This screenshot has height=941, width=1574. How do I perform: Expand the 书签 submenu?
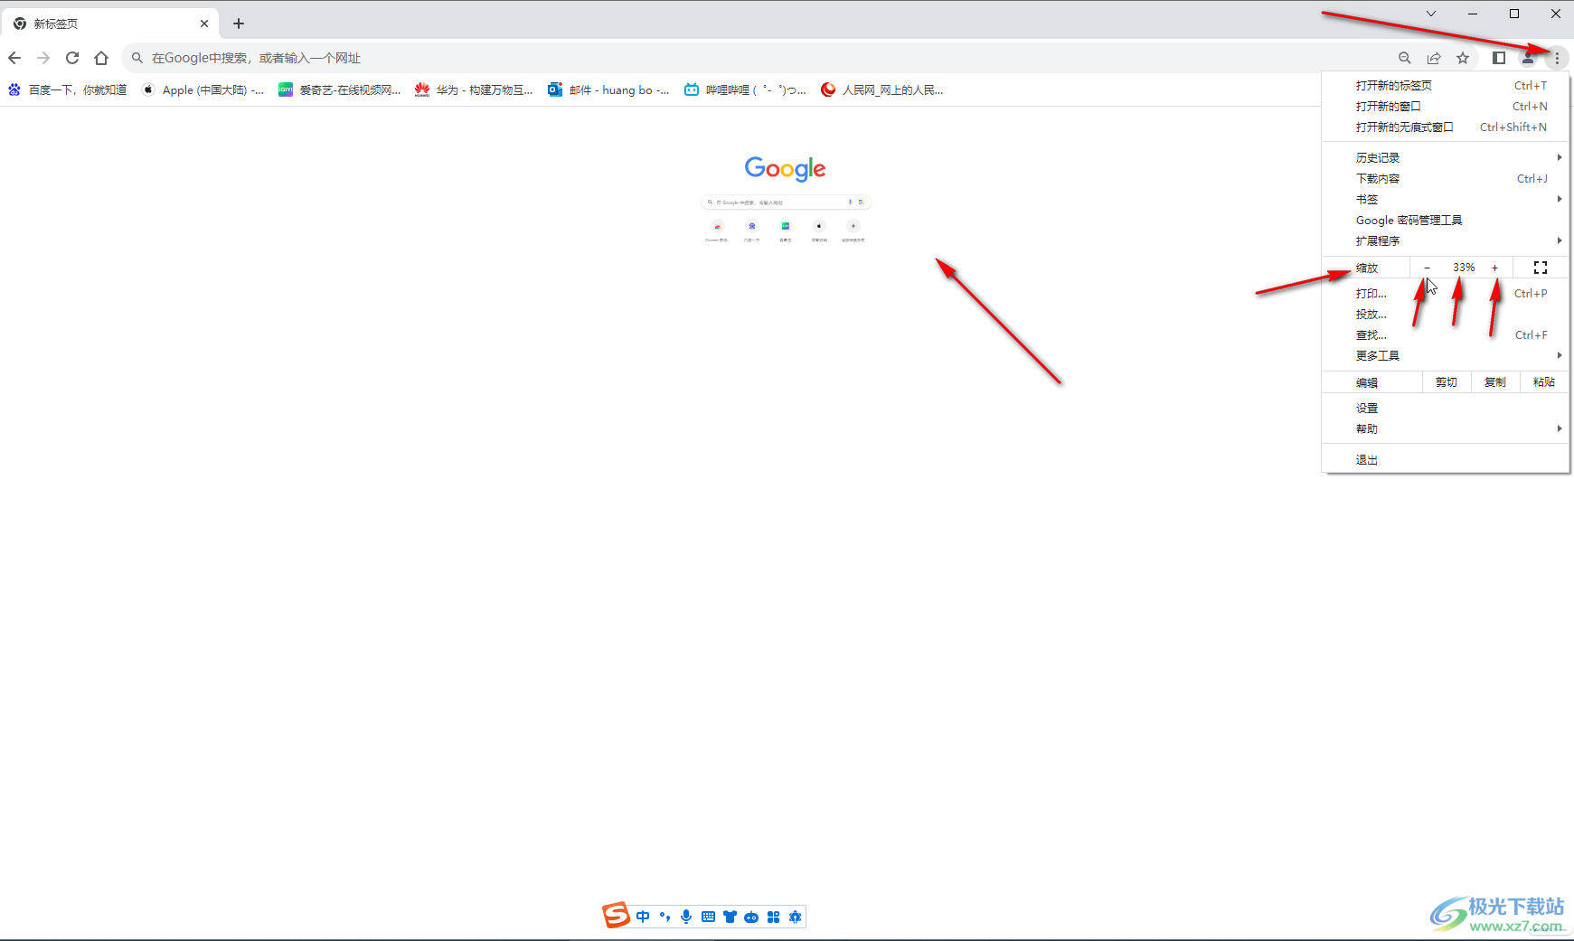pyautogui.click(x=1446, y=200)
